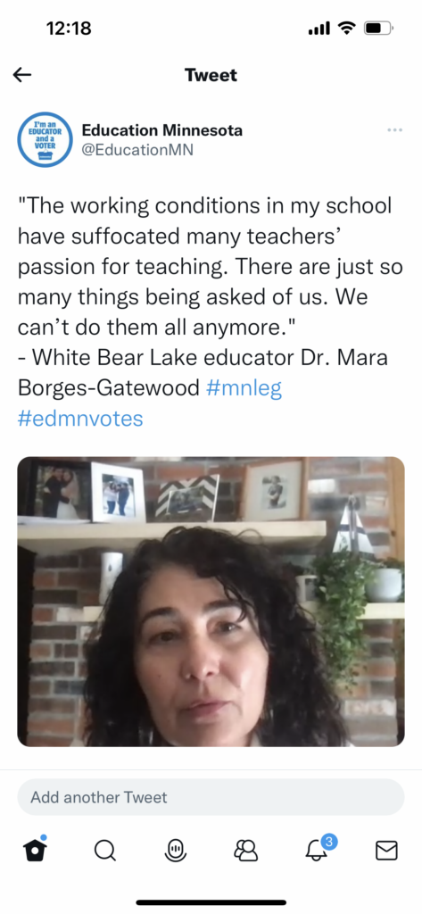Screen dimensions: 422x914
Task: Open the Search magnifier tab
Action: 105,852
